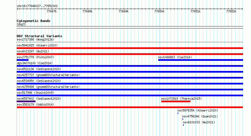The height and width of the screenshot is (136, 251).
Task: Open the nsv517996 (Shaikh2009) label
Action: tap(36, 93)
